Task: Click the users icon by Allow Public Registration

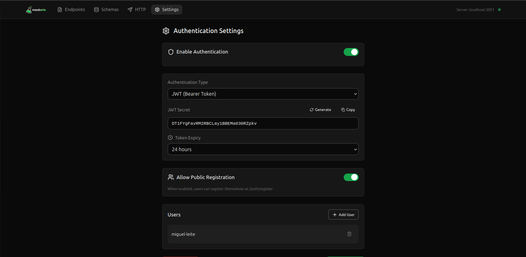Action: [x=171, y=177]
